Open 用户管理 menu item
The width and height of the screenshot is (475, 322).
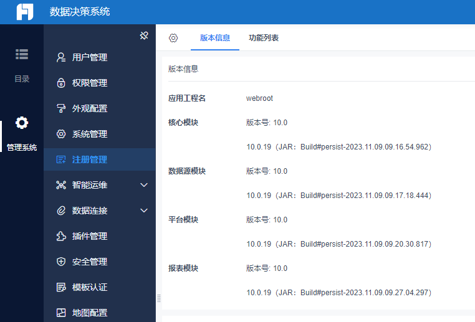(x=100, y=57)
